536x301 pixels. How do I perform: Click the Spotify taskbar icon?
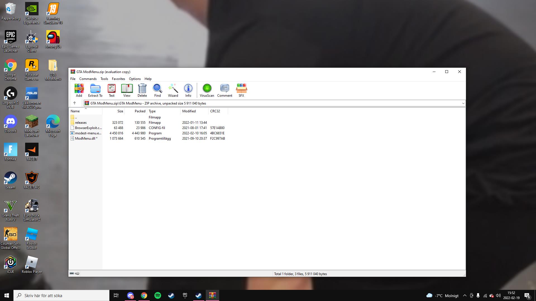click(158, 295)
